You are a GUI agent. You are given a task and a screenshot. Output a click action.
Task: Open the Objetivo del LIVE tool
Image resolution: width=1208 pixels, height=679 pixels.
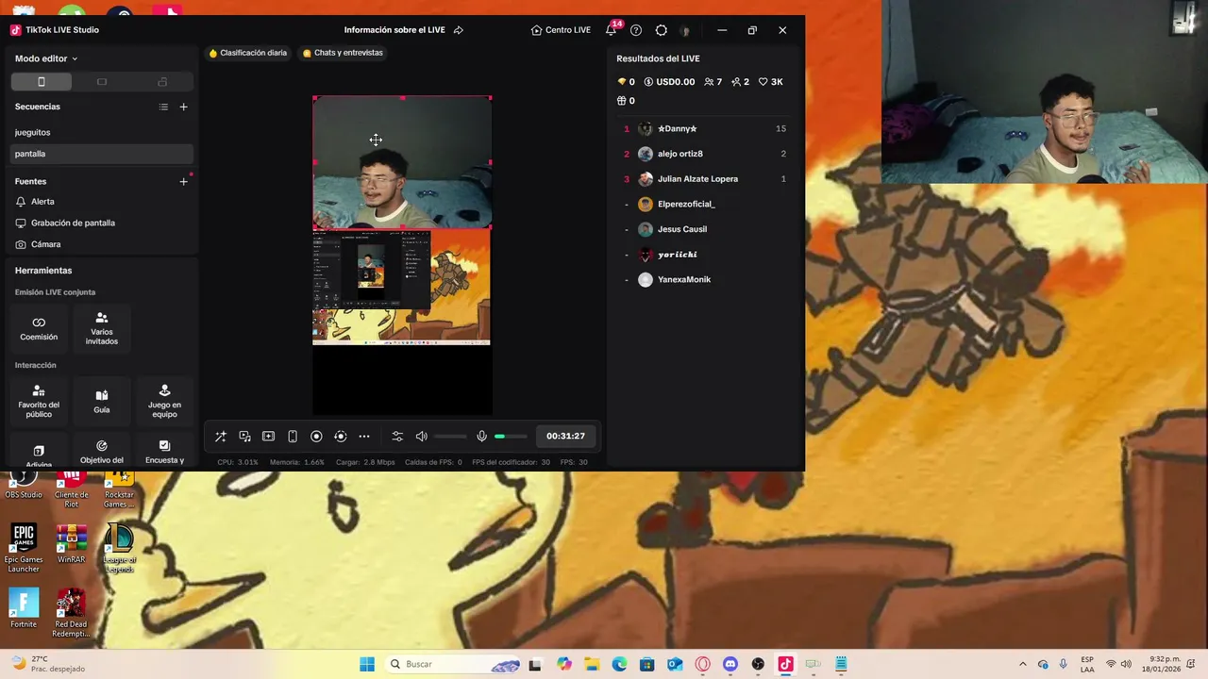click(x=102, y=451)
